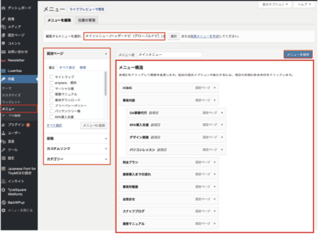This screenshot has height=236, width=318.
Task: Open the Media (メディア) icon in sidebar
Action: click(x=3, y=27)
